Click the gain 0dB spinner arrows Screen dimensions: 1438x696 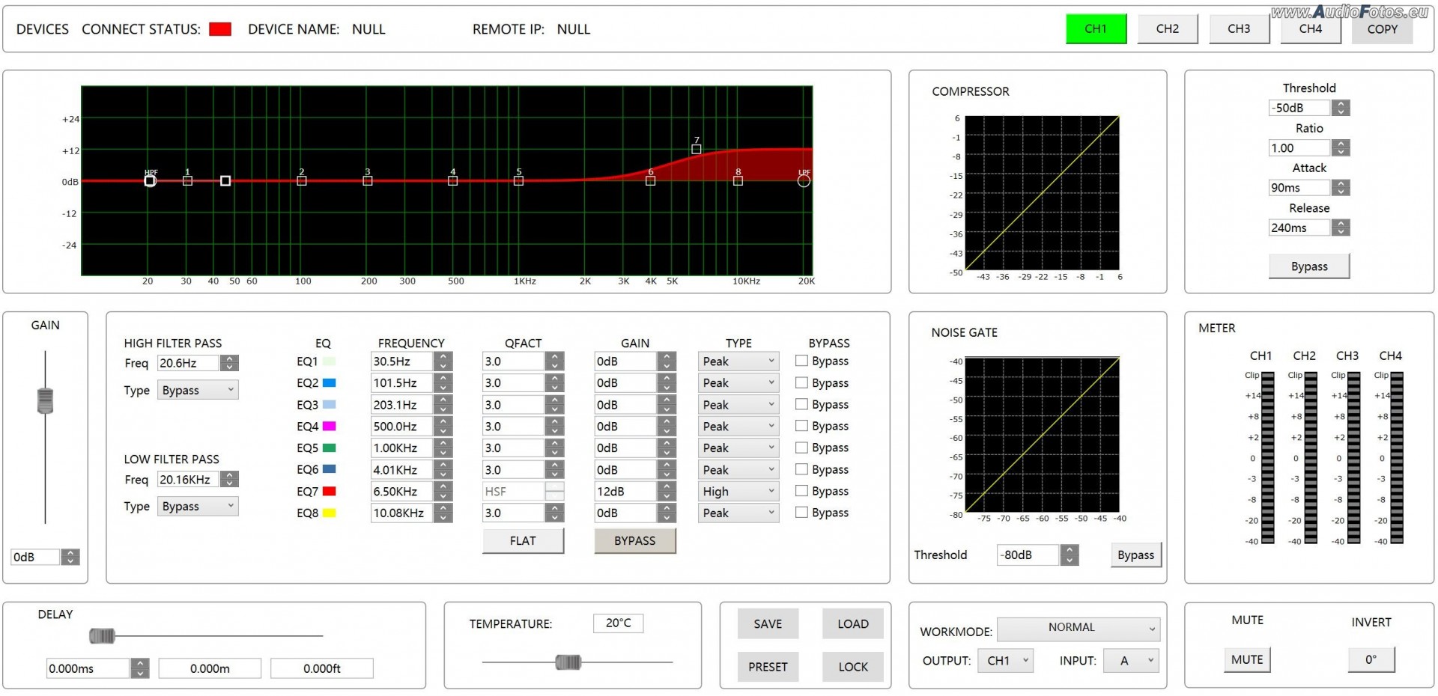pyautogui.click(x=70, y=557)
